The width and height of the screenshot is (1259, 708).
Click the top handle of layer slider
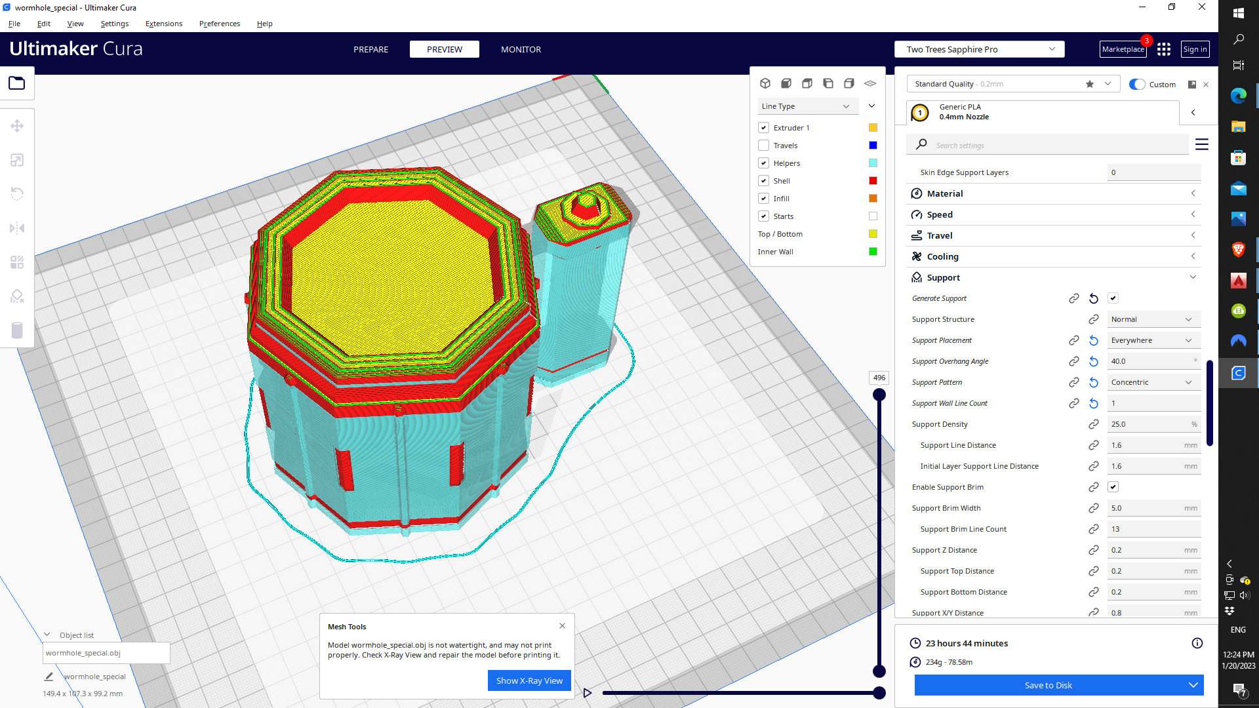(879, 394)
